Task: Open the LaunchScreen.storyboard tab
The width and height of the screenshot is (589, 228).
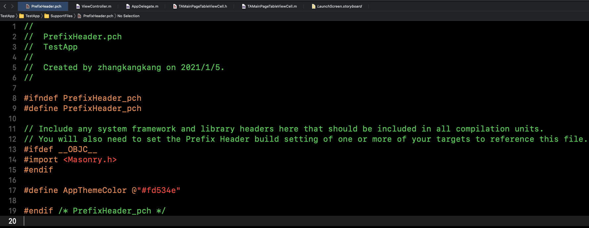Action: pos(339,6)
